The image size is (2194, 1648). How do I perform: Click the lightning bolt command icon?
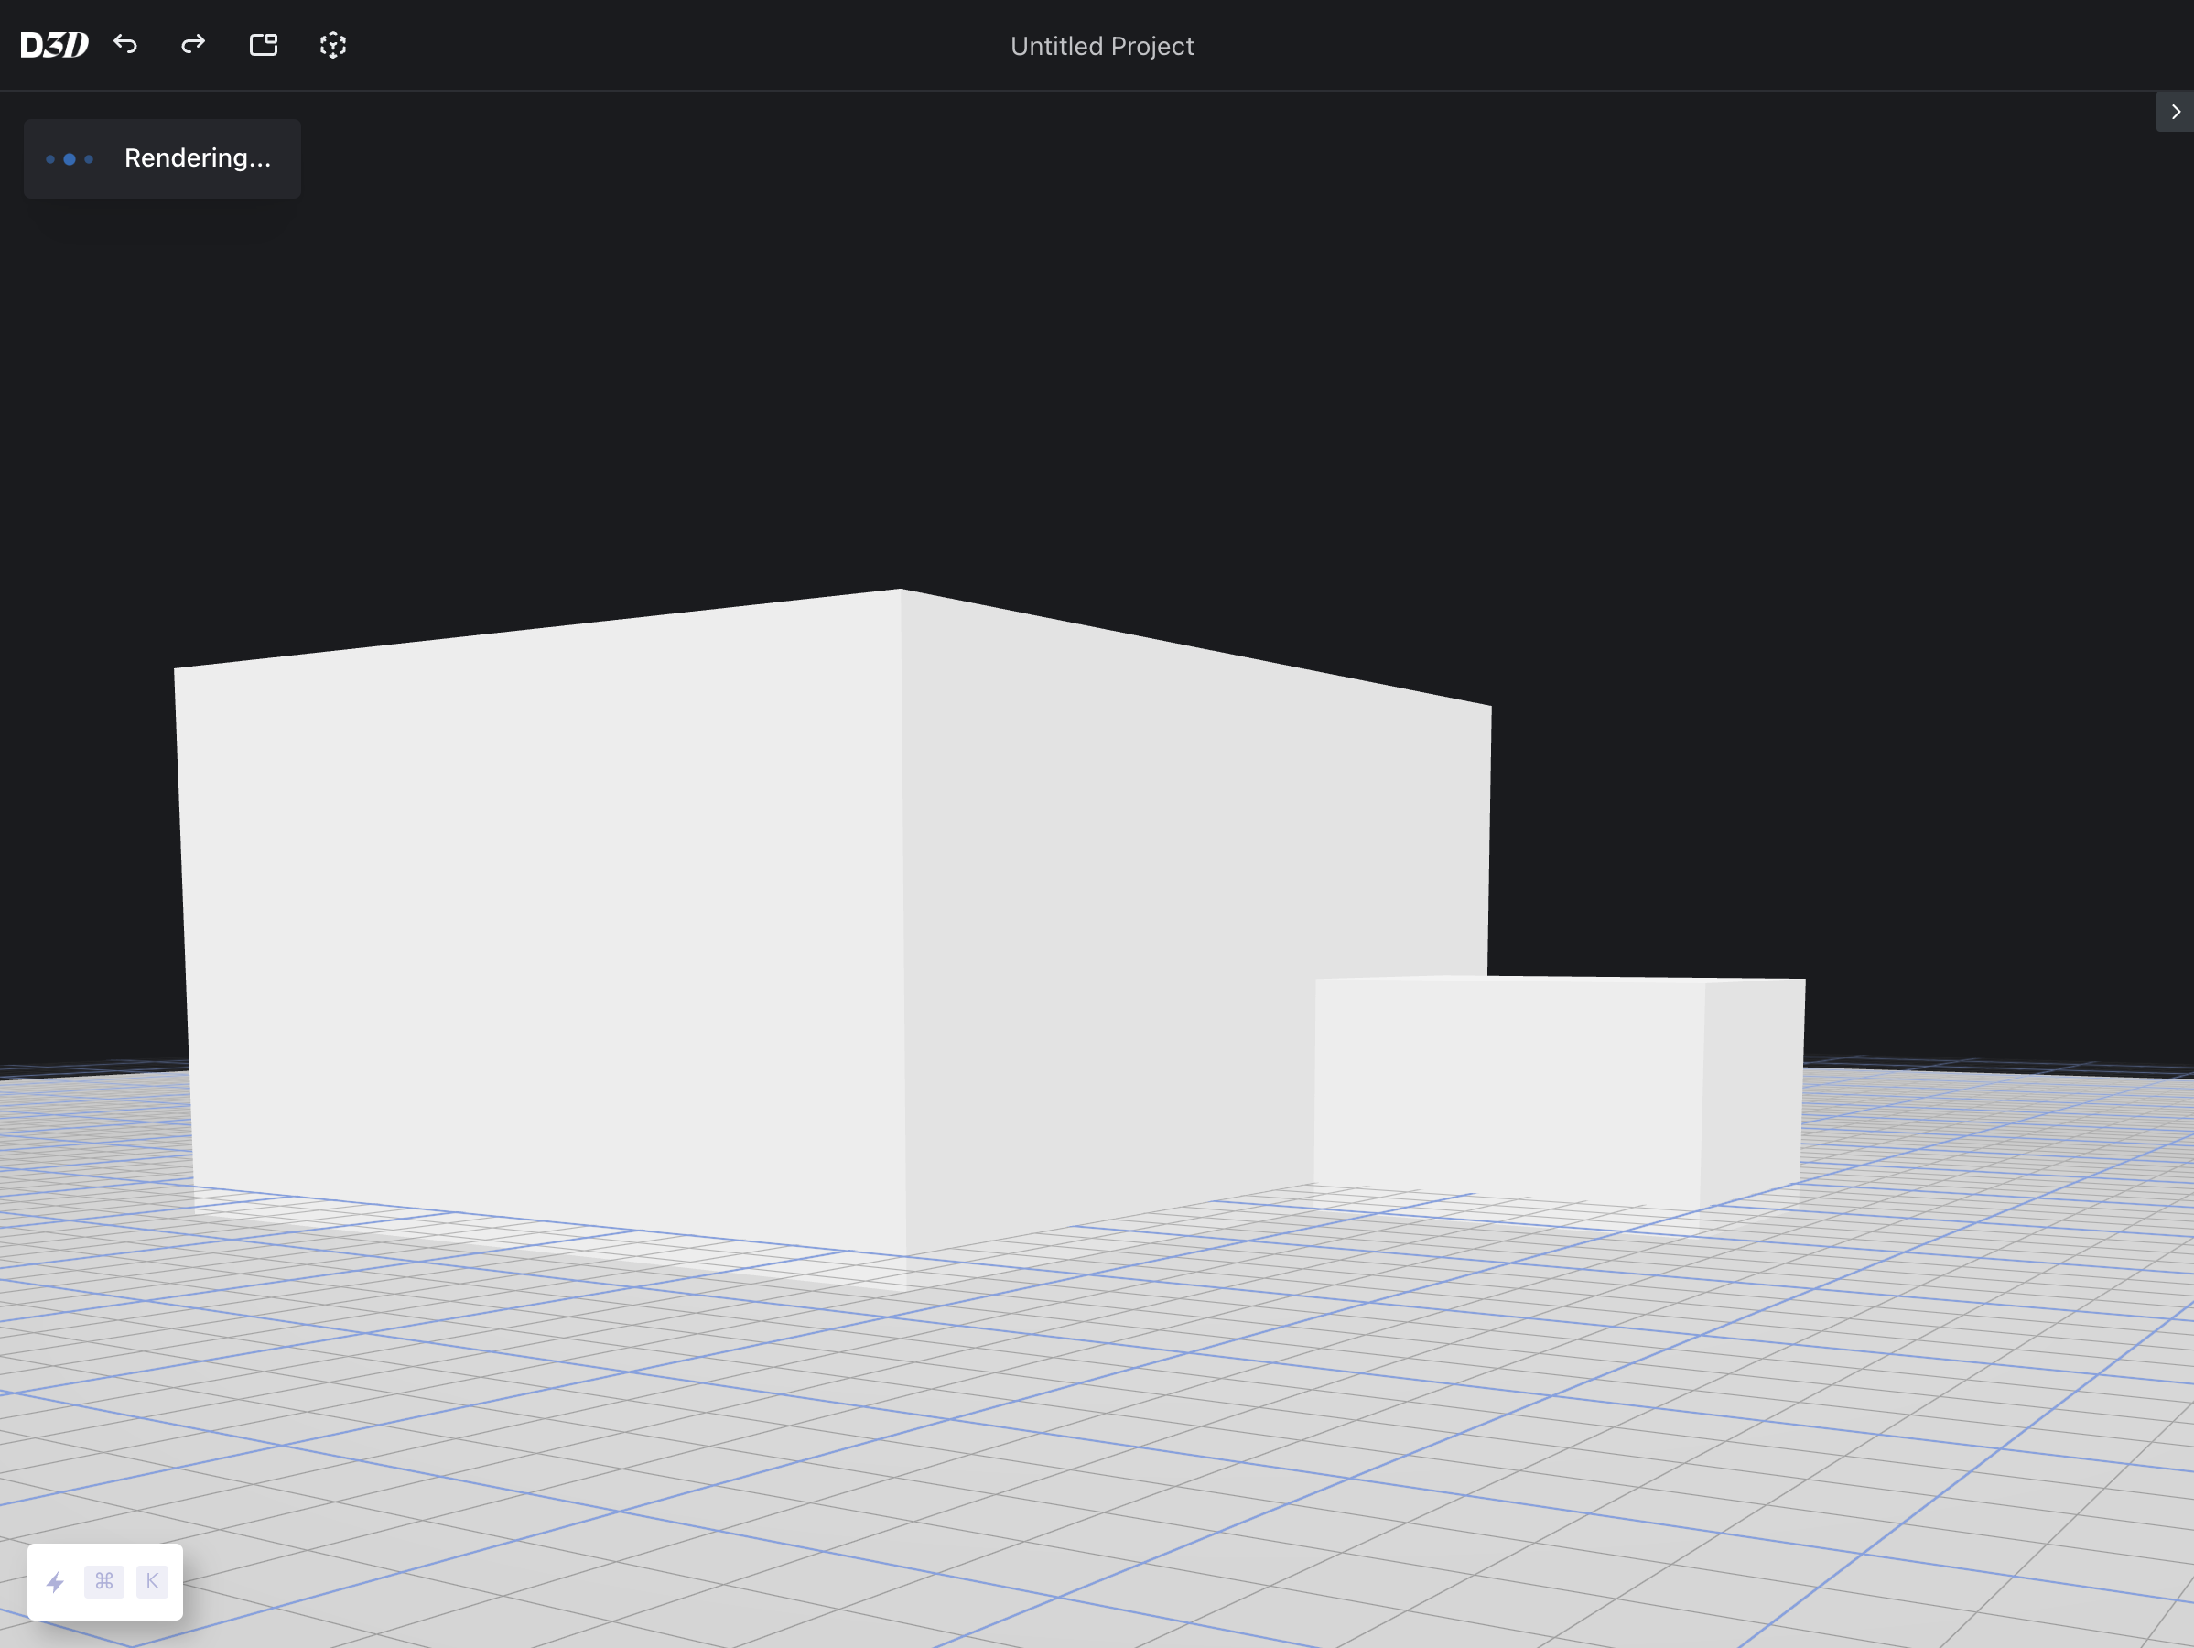coord(56,1581)
